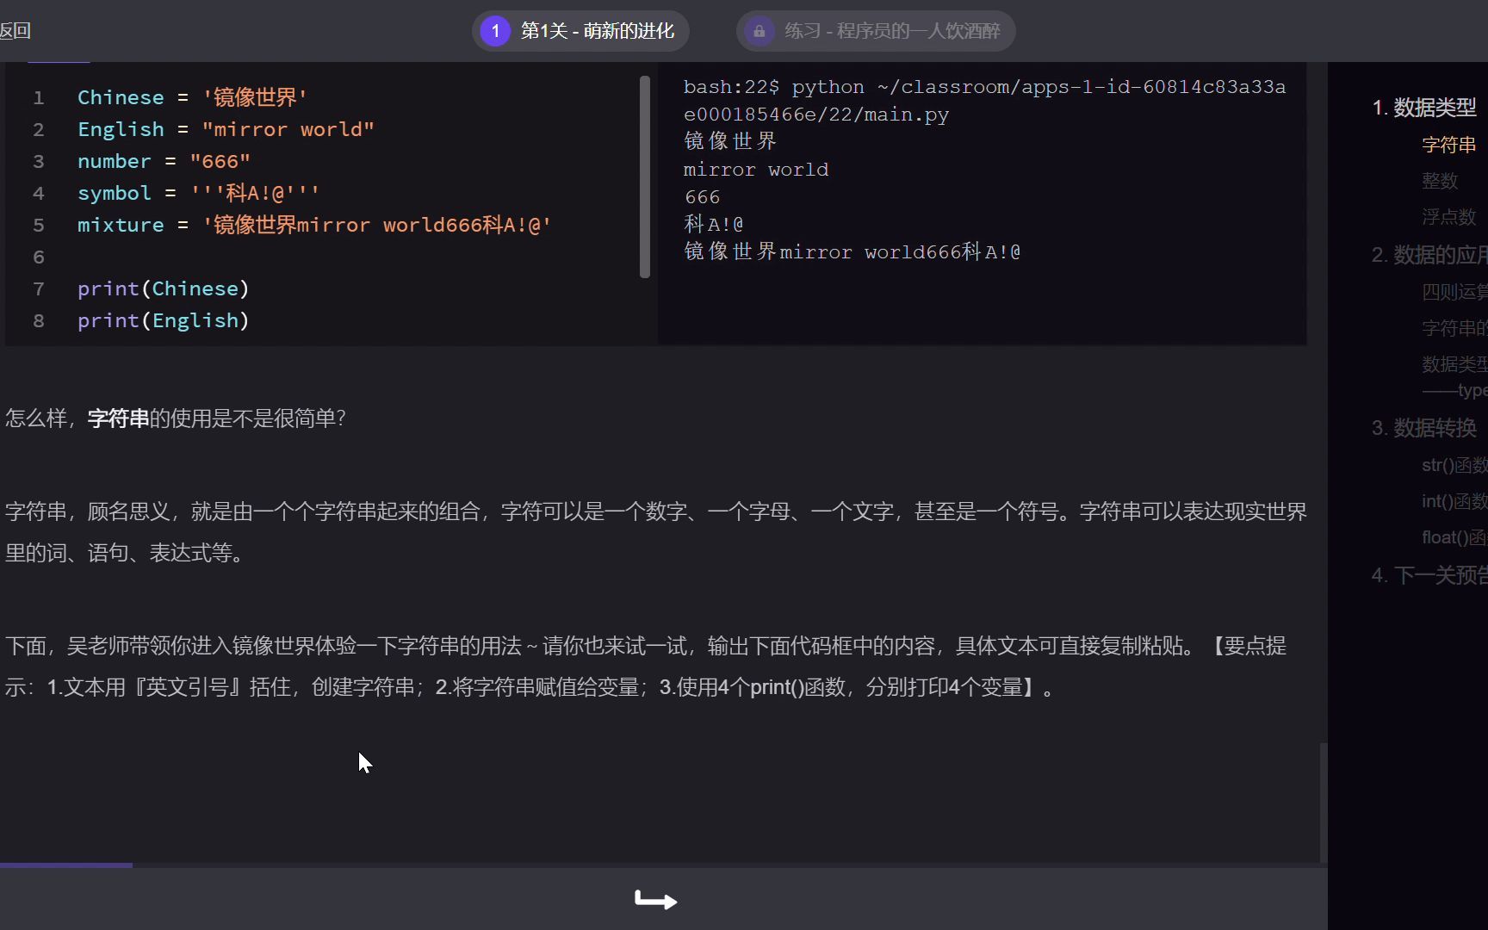This screenshot has width=1488, height=930.
Task: Jump to 字符串 in the outline
Action: point(1448,145)
